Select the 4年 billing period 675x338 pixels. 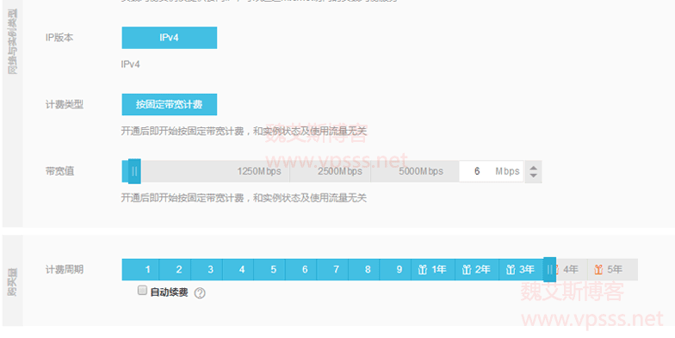coord(572,270)
